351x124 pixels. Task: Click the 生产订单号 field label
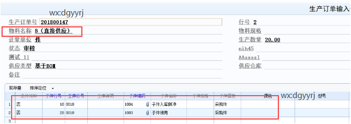(23, 22)
